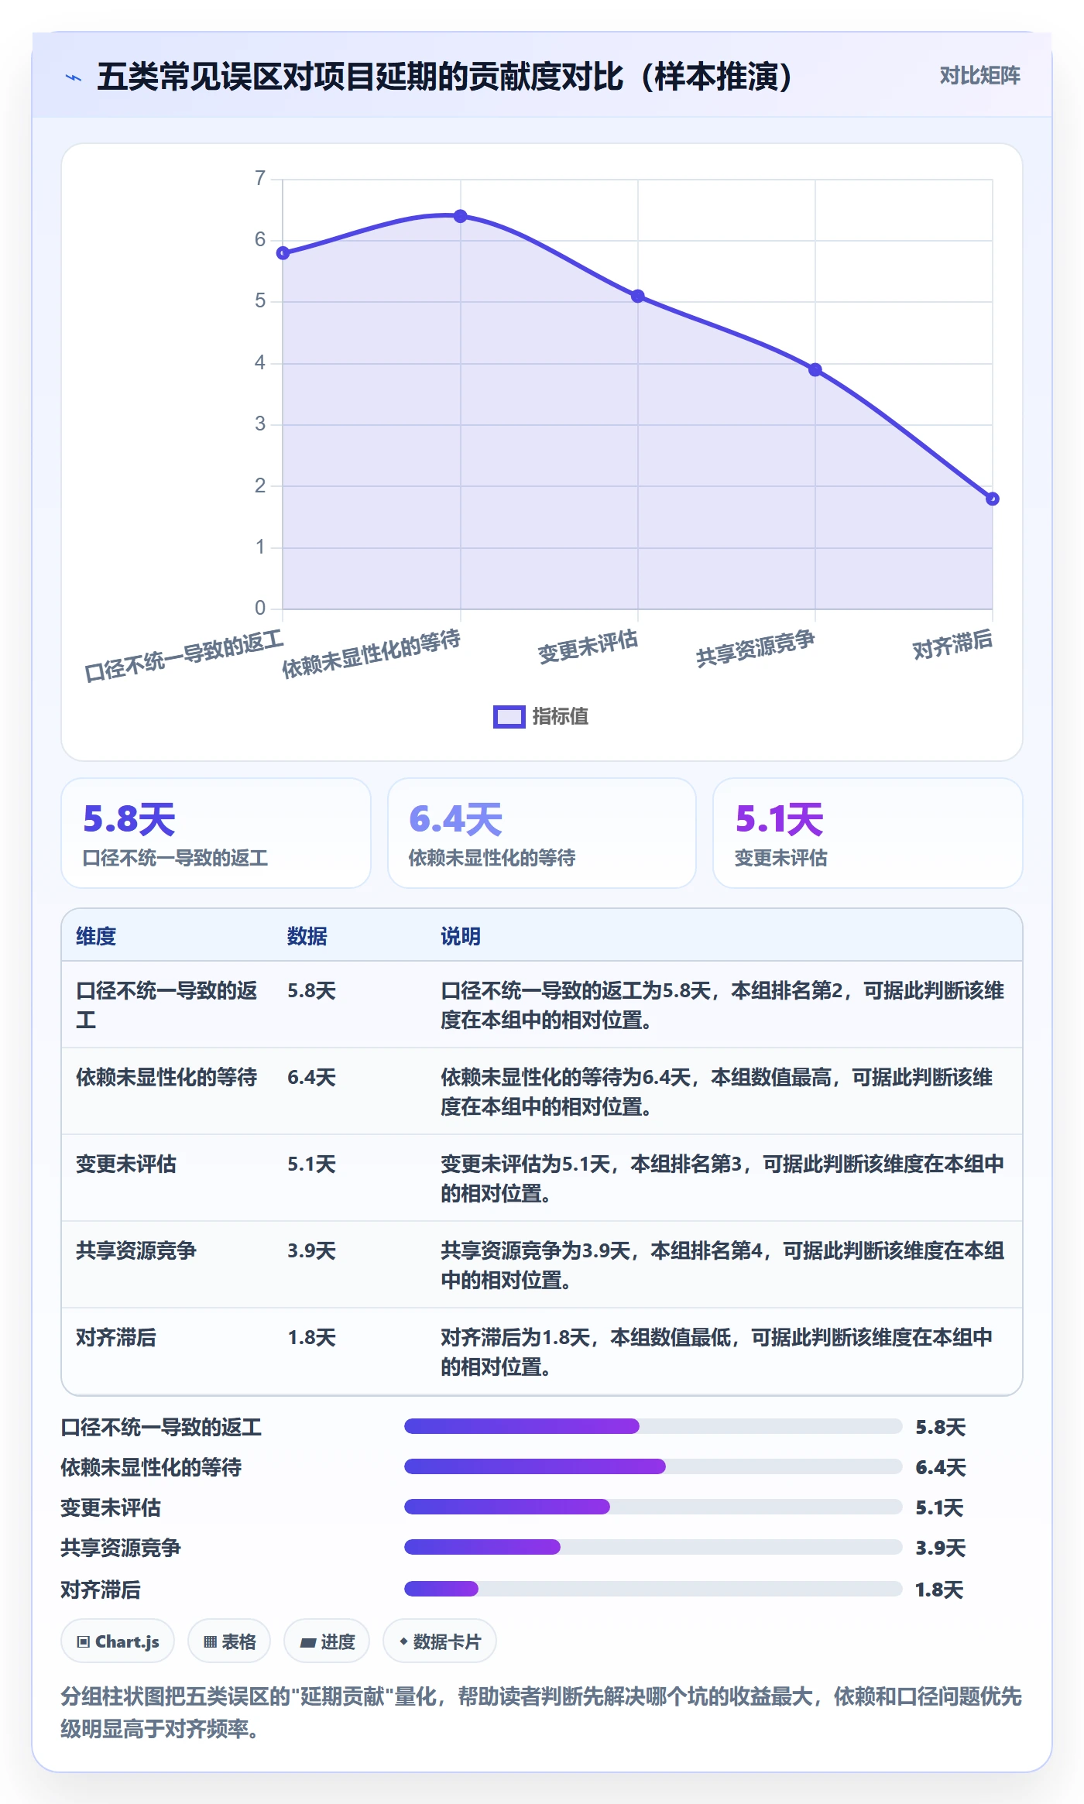Click the 说明 column header
Image resolution: width=1084 pixels, height=1804 pixels.
point(461,937)
